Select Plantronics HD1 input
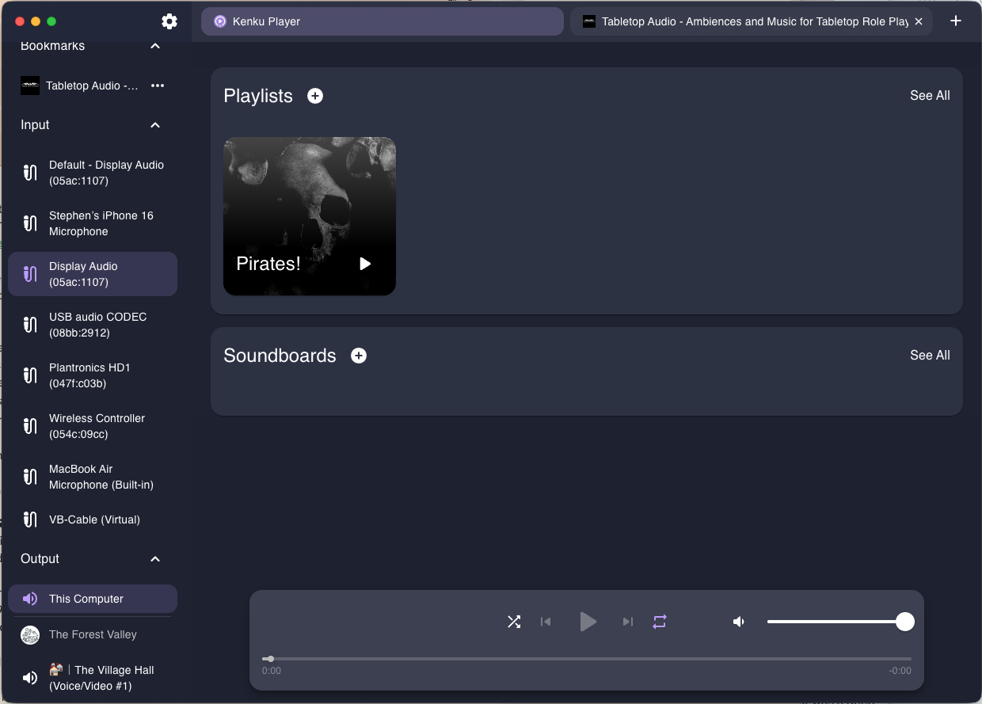Image resolution: width=982 pixels, height=704 pixels. point(93,375)
